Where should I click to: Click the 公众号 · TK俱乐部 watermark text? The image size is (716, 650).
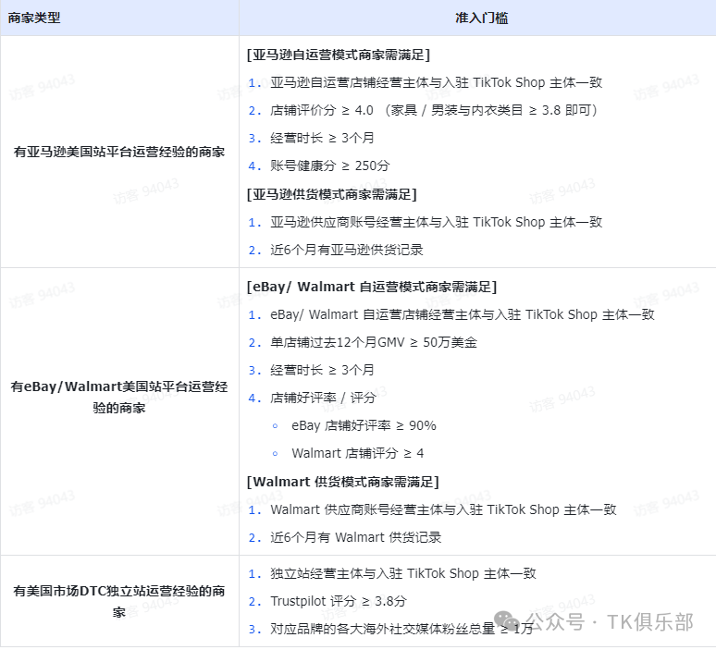pos(609,621)
